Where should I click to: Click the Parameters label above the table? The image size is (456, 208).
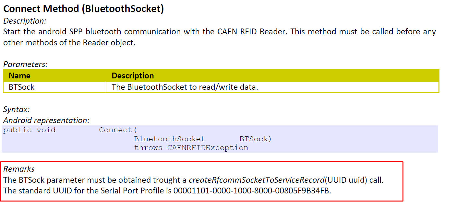[x=25, y=64]
